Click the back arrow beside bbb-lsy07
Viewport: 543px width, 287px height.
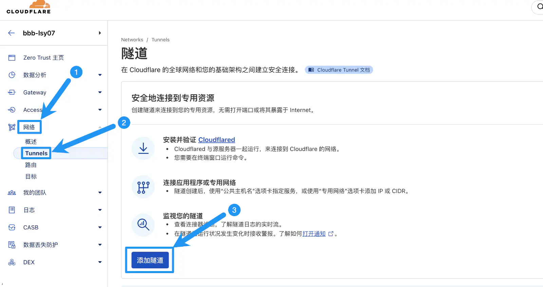12,33
